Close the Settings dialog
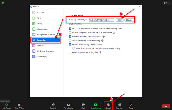 (140, 7)
